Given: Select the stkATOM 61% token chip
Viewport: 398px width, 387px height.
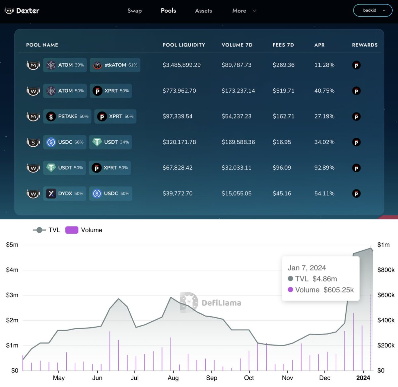Looking at the screenshot, I should coord(115,65).
